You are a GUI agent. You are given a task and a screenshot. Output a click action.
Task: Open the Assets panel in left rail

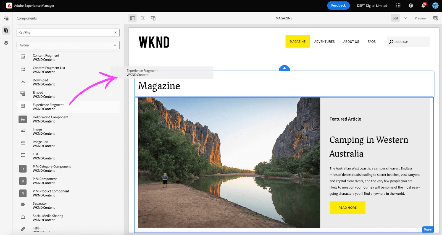coord(6,18)
